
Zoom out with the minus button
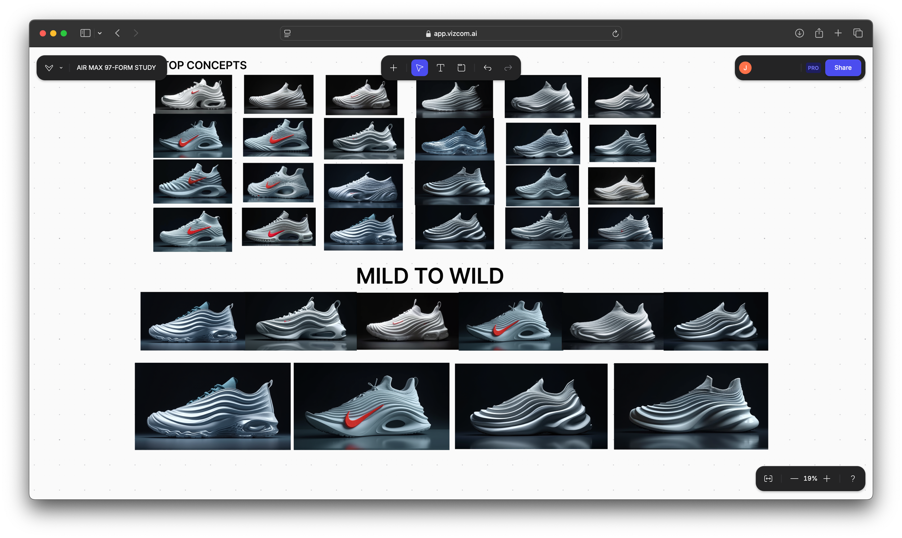(x=794, y=479)
